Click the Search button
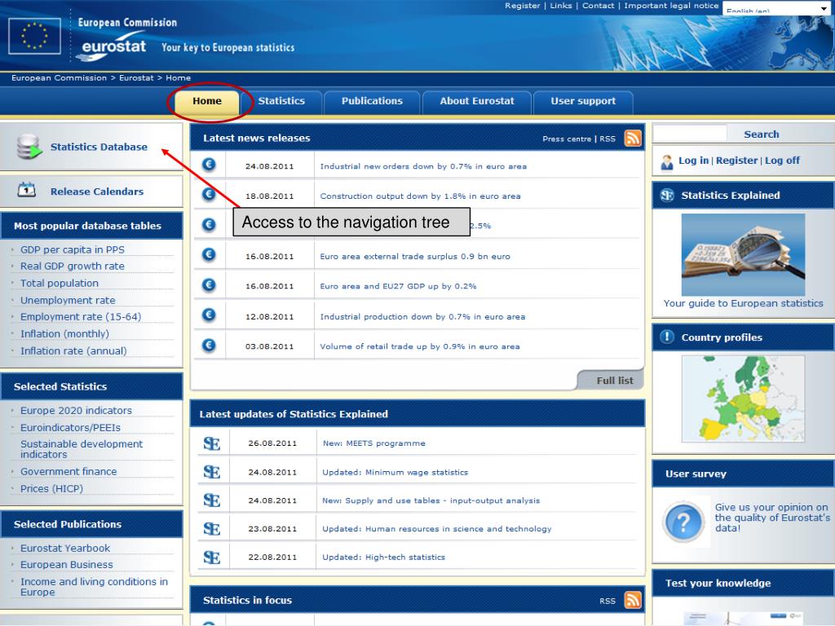835x626 pixels. pyautogui.click(x=762, y=134)
